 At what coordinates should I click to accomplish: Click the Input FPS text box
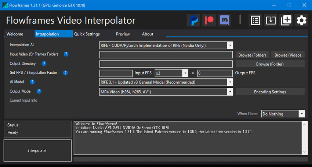click(116, 73)
